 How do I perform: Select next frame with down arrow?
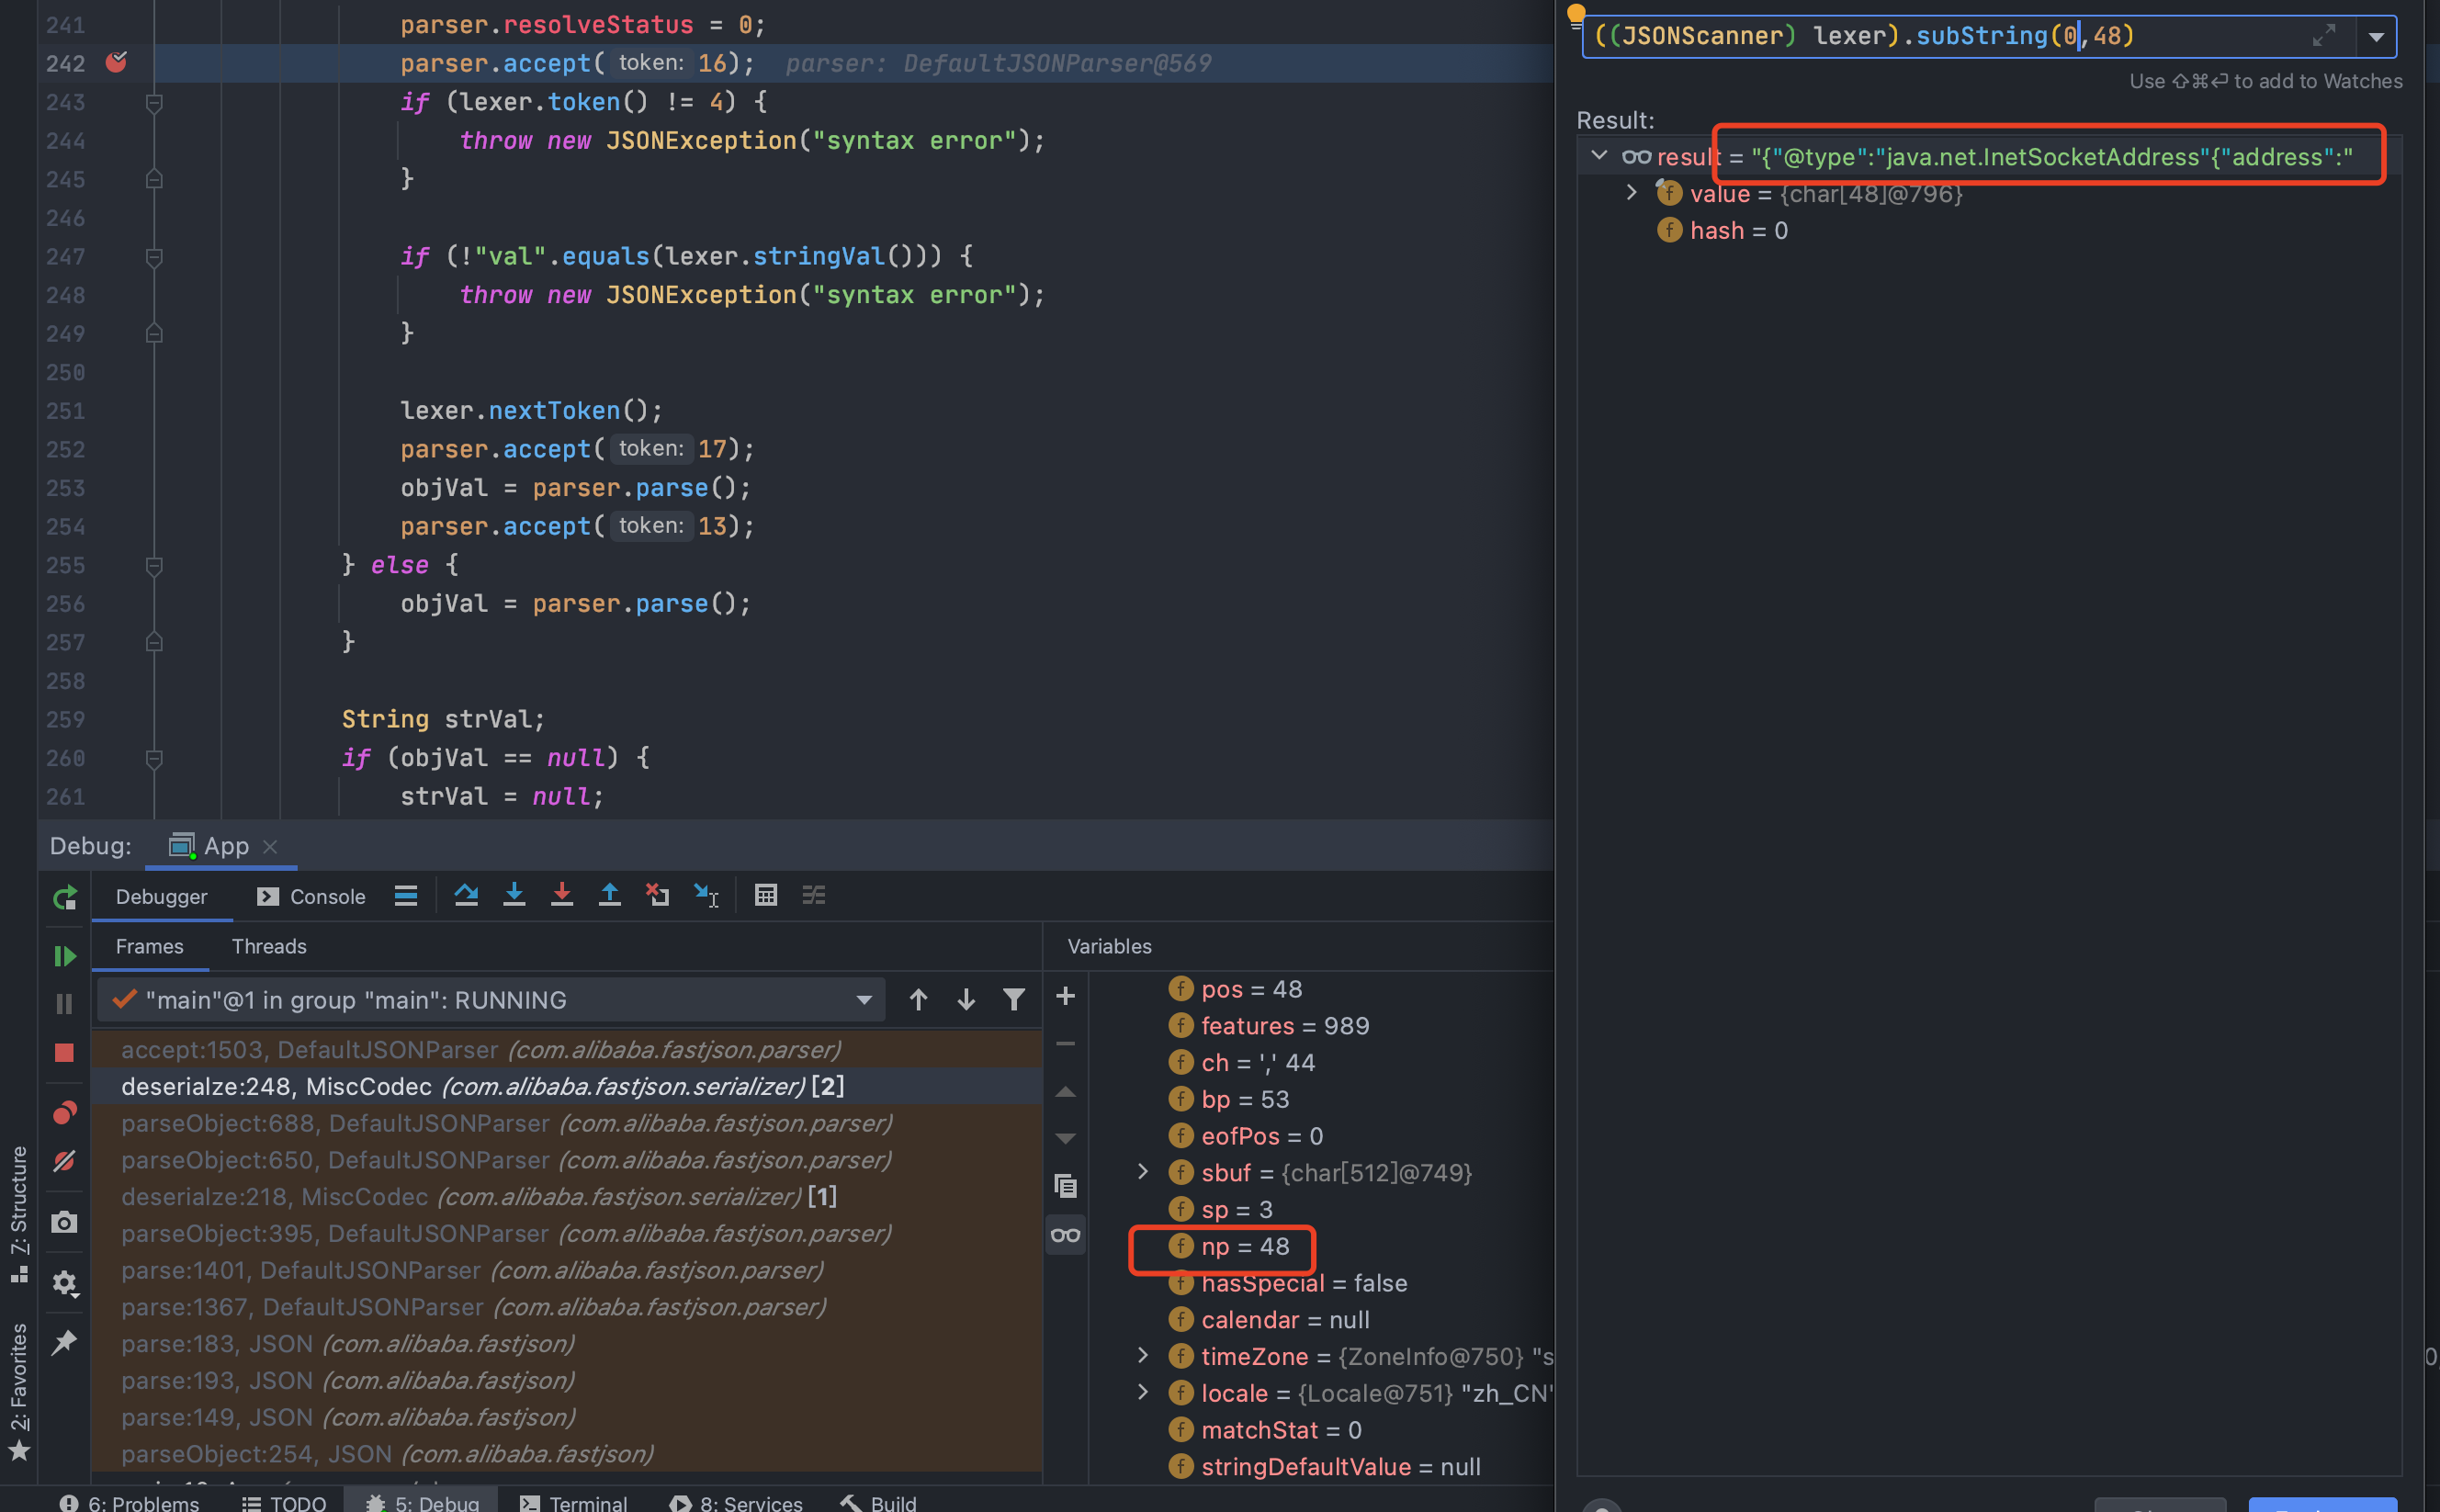point(966,999)
